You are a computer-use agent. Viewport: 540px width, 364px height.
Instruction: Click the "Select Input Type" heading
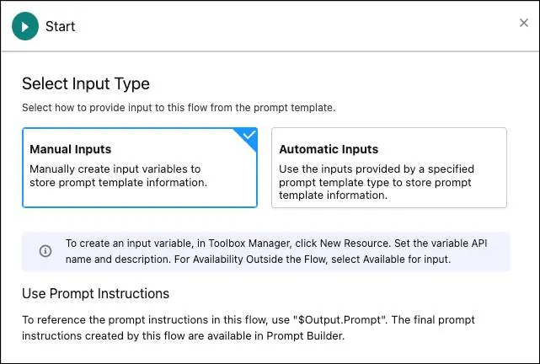coord(86,83)
